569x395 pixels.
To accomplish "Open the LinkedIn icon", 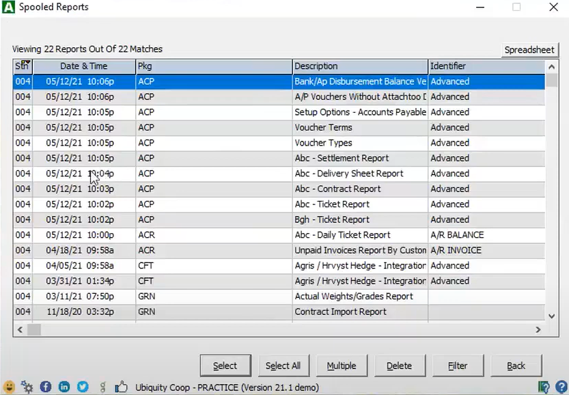I will (64, 386).
